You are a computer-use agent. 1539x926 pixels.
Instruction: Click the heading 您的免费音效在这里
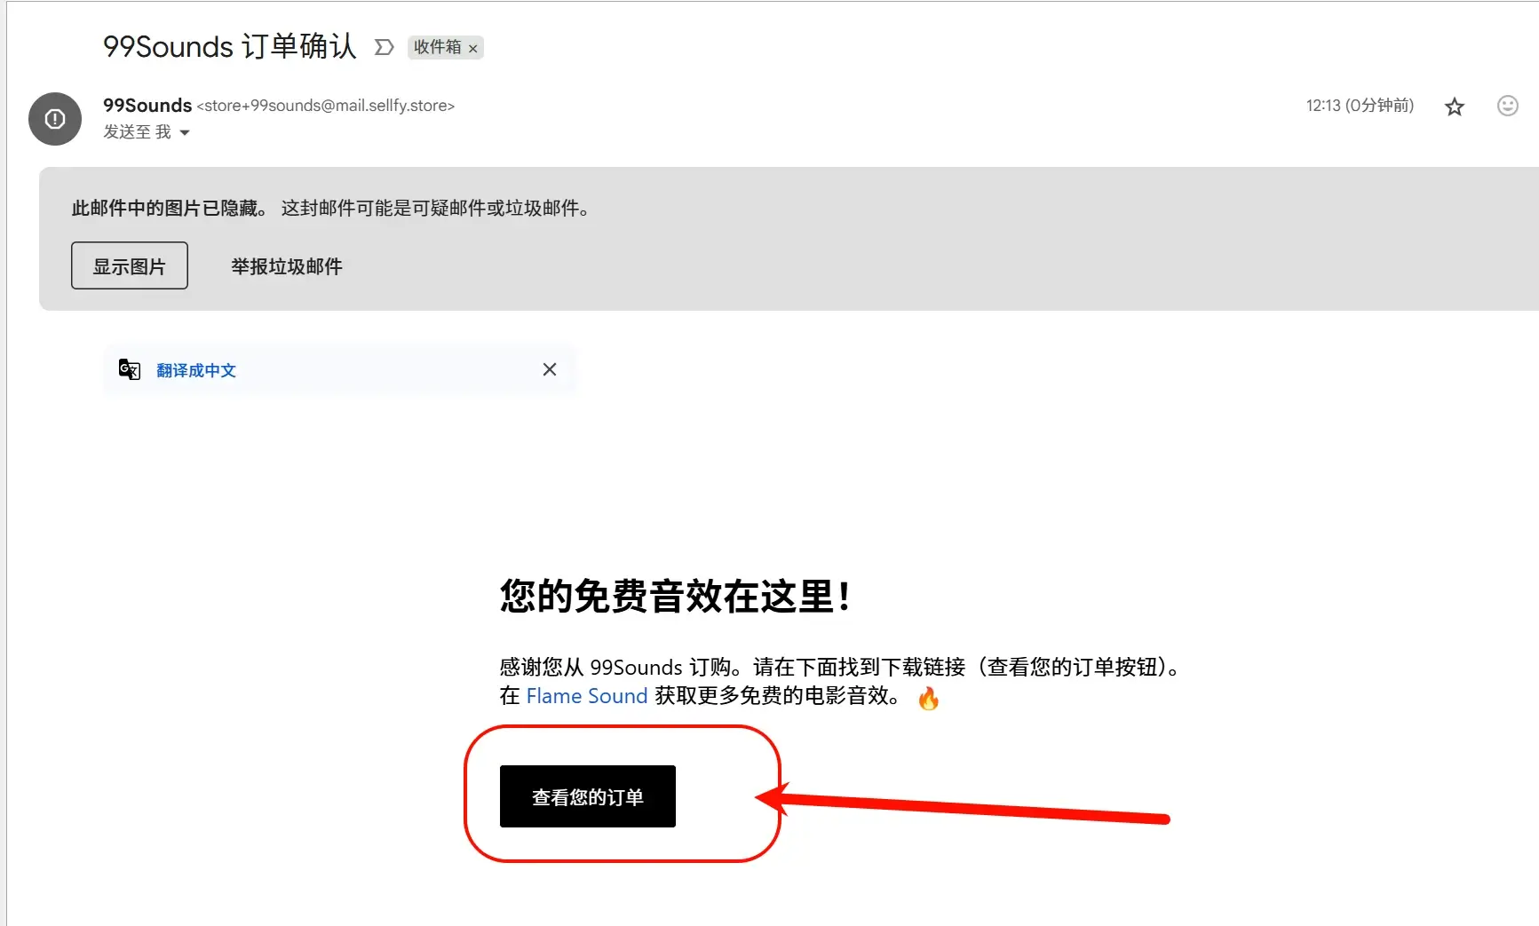pyautogui.click(x=676, y=596)
